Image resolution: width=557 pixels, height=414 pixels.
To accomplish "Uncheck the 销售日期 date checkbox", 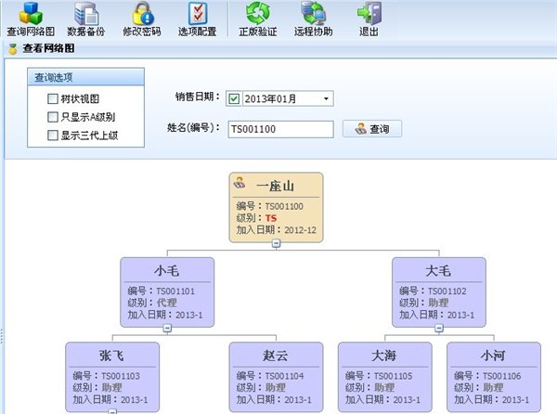I will [234, 98].
